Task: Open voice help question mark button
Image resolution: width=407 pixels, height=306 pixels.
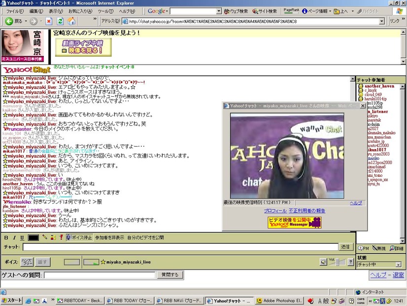Action: 351,262
